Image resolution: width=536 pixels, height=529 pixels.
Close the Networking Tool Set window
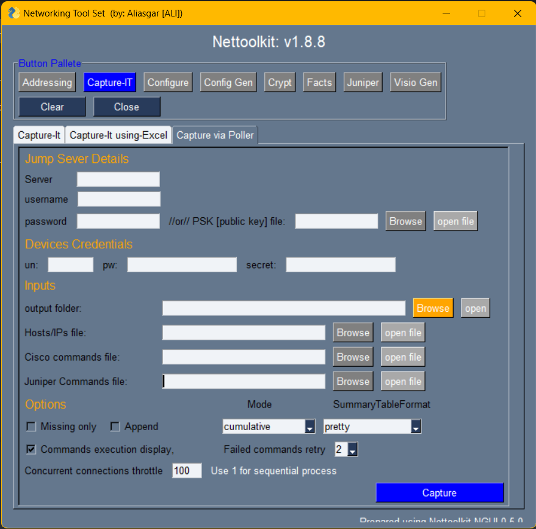pyautogui.click(x=518, y=13)
